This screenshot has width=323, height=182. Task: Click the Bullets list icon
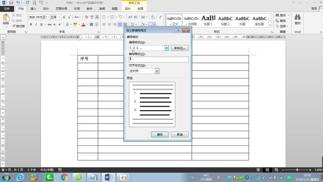[104, 17]
